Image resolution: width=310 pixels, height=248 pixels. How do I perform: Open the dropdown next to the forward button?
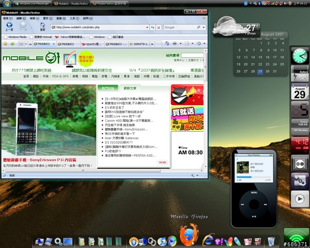[x=31, y=28]
